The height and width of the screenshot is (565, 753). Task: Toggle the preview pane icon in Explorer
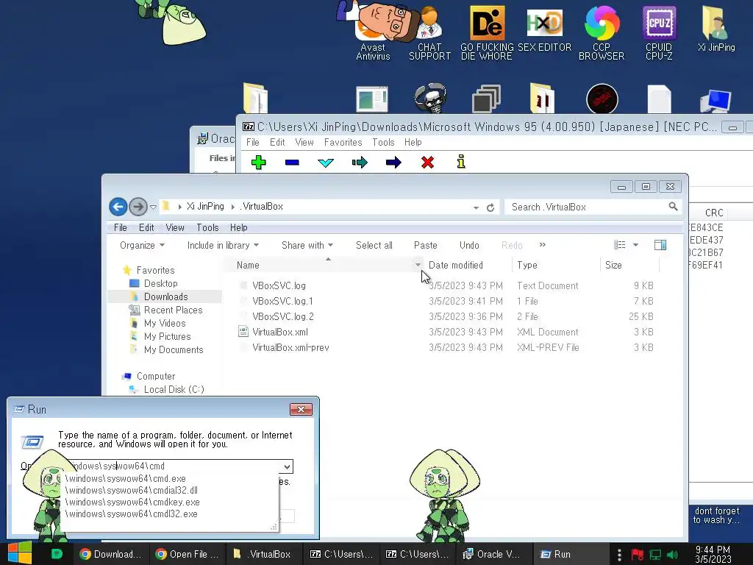click(660, 245)
